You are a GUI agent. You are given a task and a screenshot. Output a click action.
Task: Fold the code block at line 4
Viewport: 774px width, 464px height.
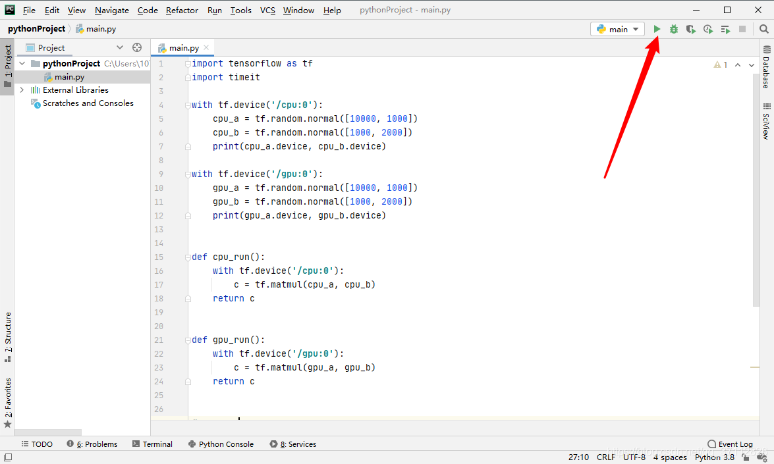click(188, 105)
